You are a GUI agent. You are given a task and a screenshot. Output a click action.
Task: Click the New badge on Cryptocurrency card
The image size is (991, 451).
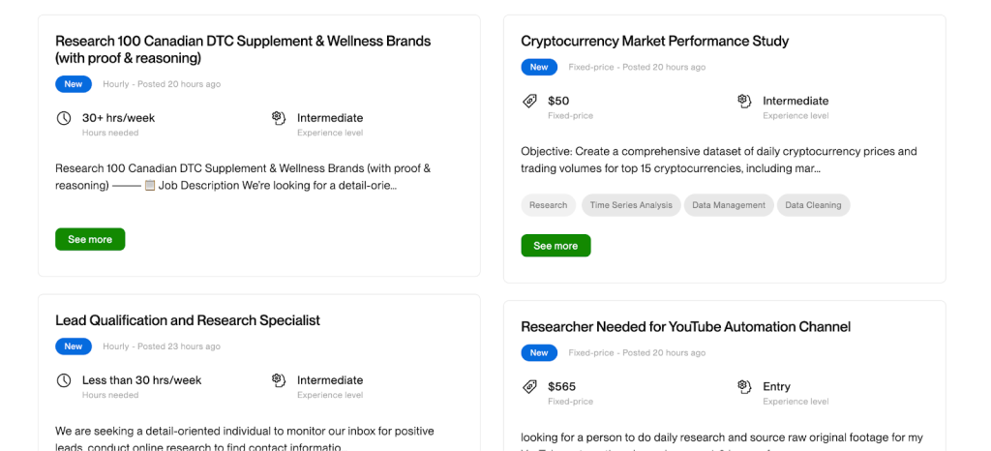click(539, 68)
